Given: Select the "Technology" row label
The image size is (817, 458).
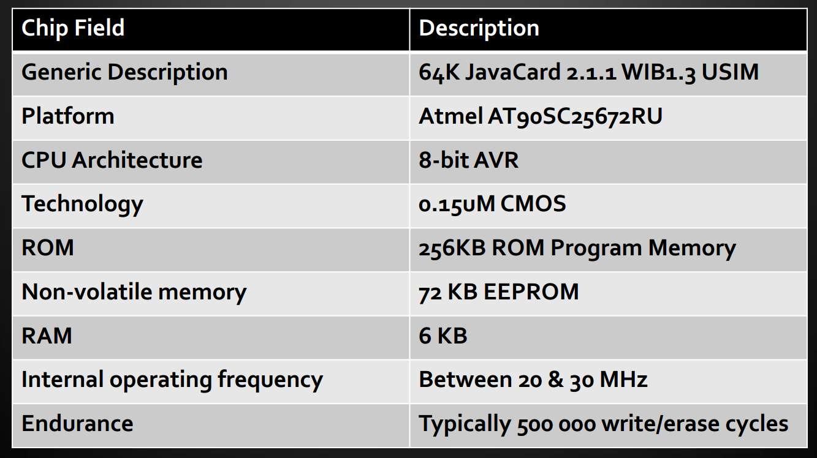Looking at the screenshot, I should [82, 204].
